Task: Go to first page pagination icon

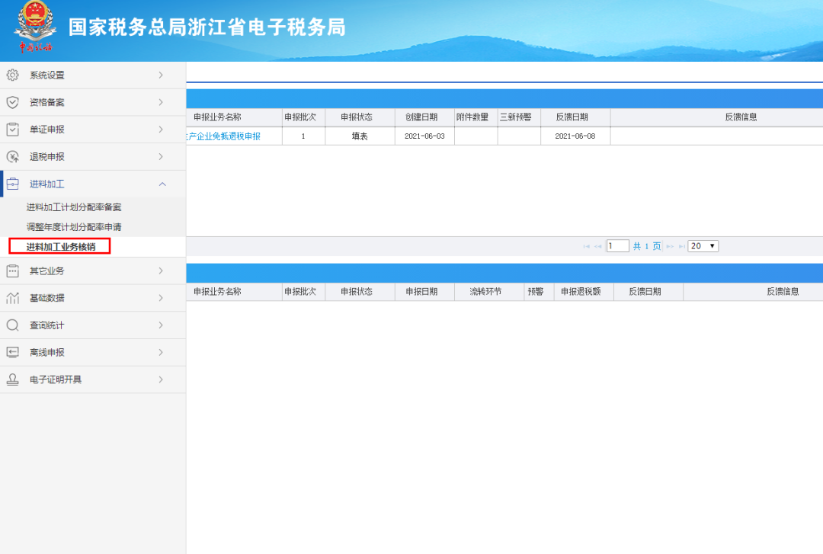Action: tap(586, 246)
